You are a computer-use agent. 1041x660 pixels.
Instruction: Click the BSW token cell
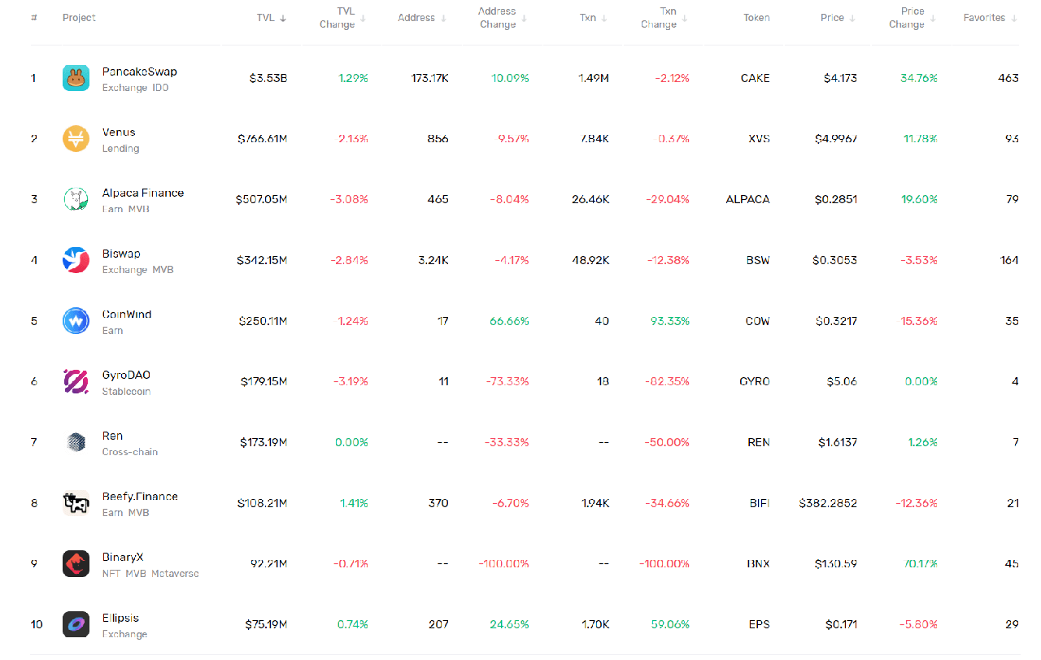758,260
